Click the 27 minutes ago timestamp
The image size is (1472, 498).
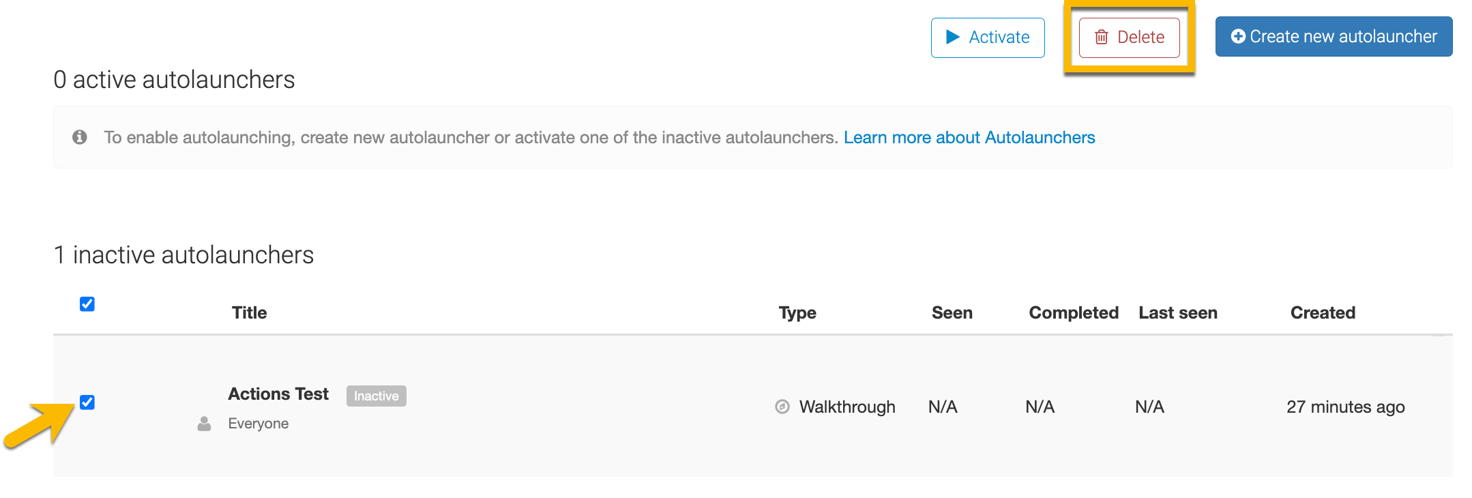1345,407
